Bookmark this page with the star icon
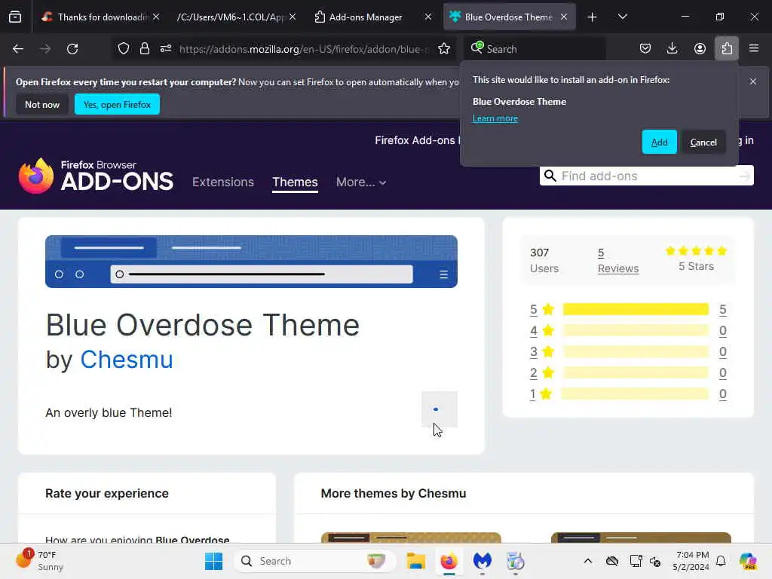Viewport: 772px width, 579px height. click(x=444, y=49)
